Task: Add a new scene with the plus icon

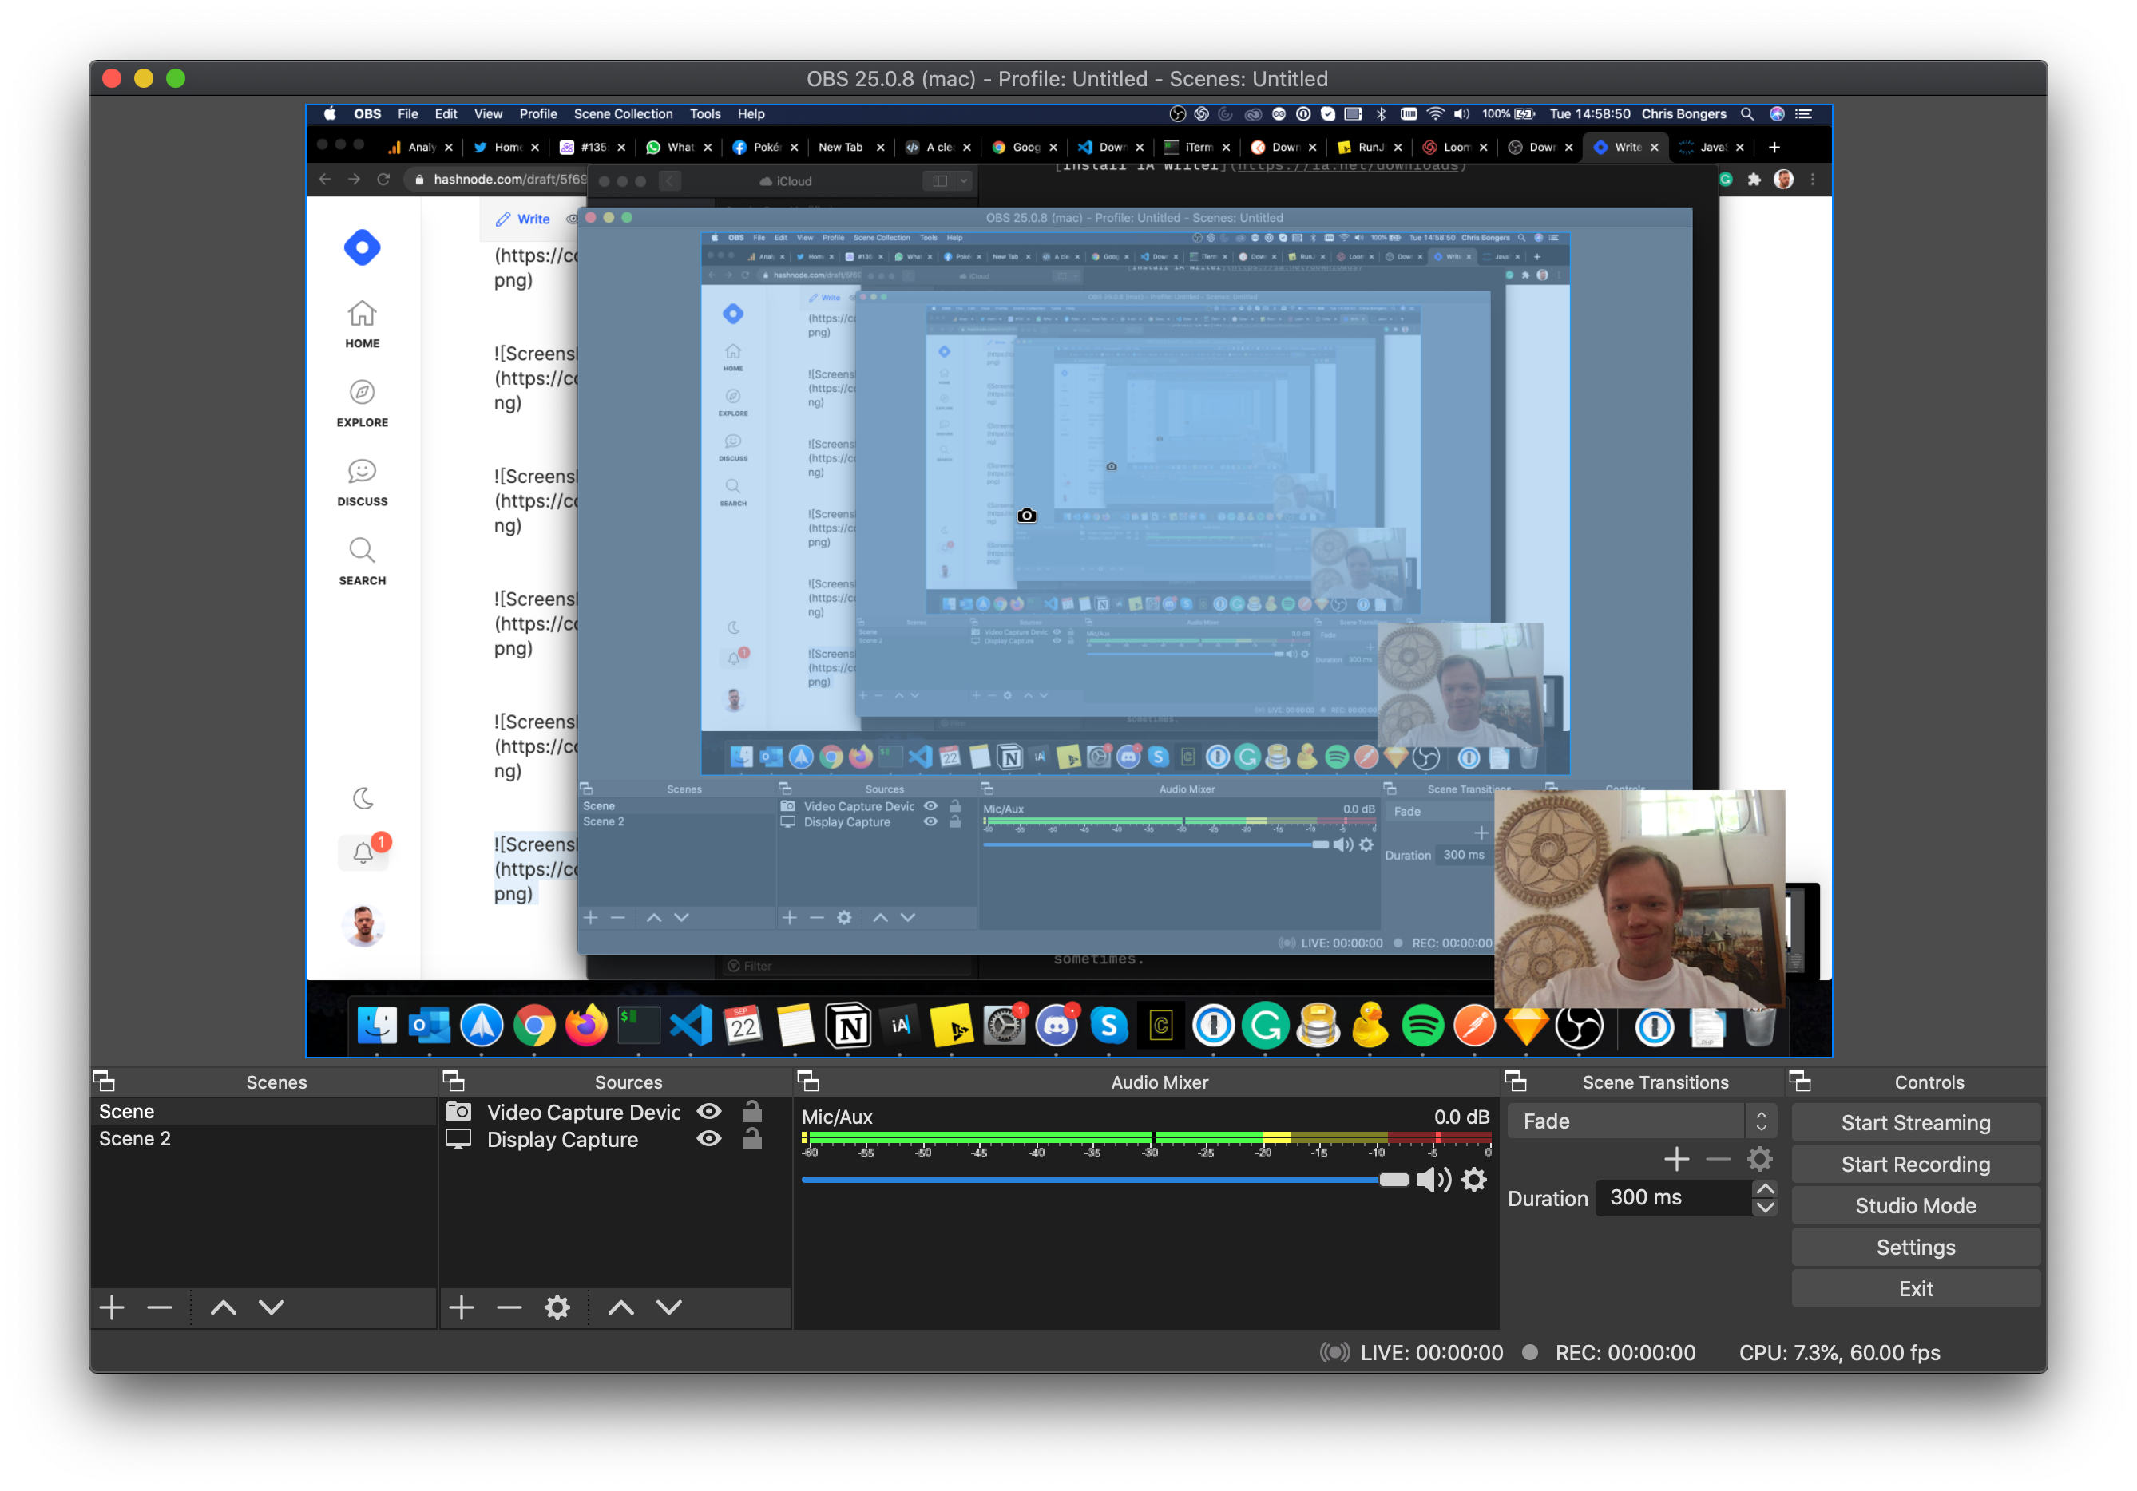Action: (x=112, y=1307)
